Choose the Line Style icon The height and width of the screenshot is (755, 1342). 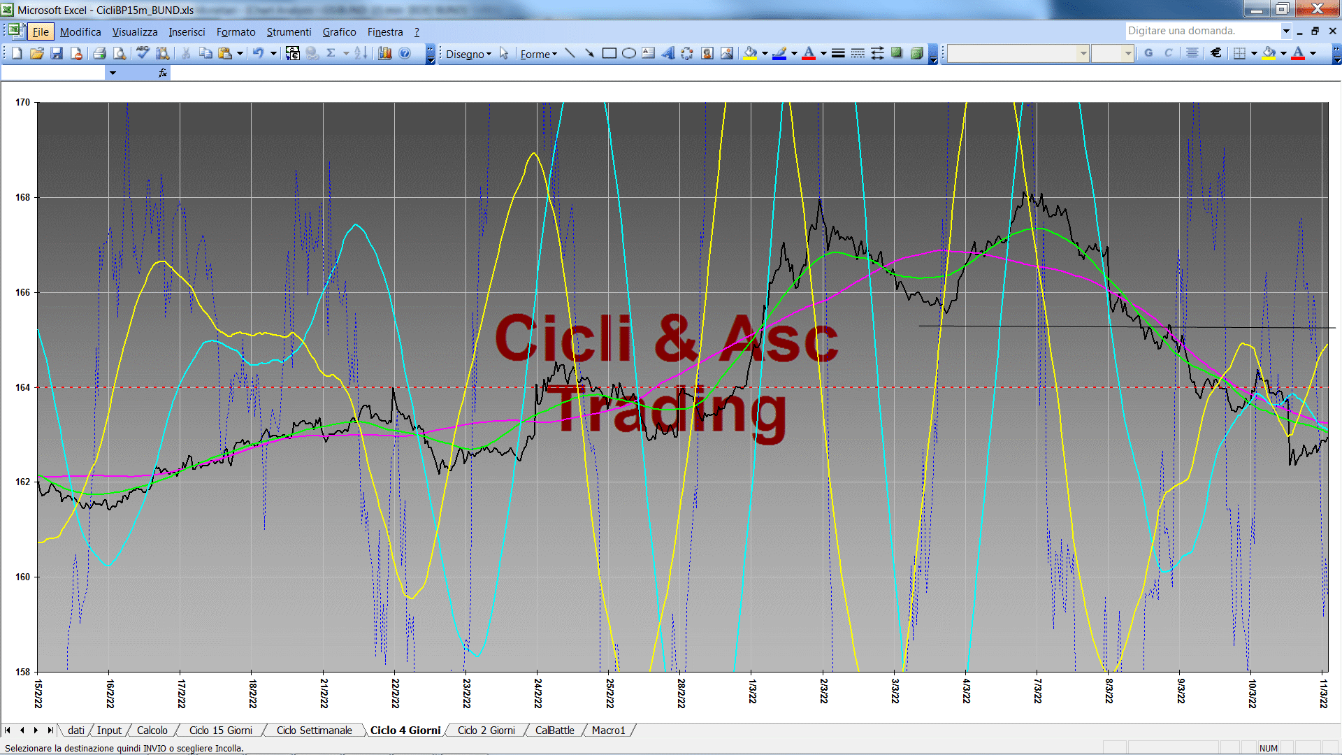(838, 53)
